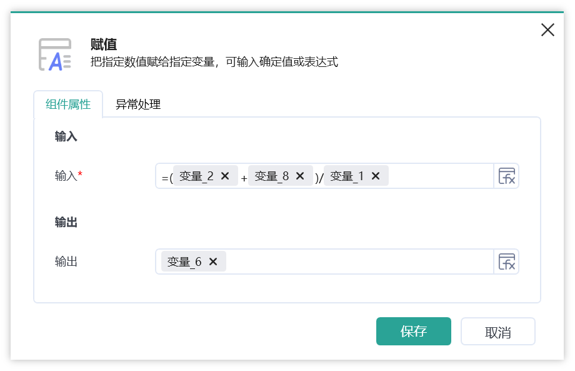The width and height of the screenshot is (575, 371).
Task: Open expression editor for 输出 field
Action: 506,262
